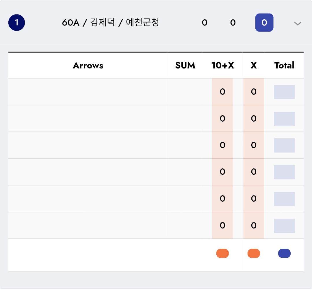312x290 pixels.
Task: Click the second row Total box
Action: pyautogui.click(x=284, y=119)
